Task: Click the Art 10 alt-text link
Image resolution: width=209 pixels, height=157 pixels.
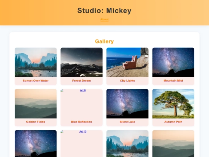Action: click(x=83, y=132)
